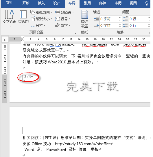Switch to the 开始 ribbon tab
The width and height of the screenshot is (153, 157).
tap(26, 3)
